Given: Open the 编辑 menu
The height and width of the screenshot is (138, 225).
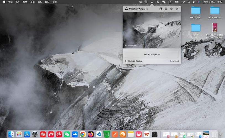Looking at the screenshot, I should 25,2.
